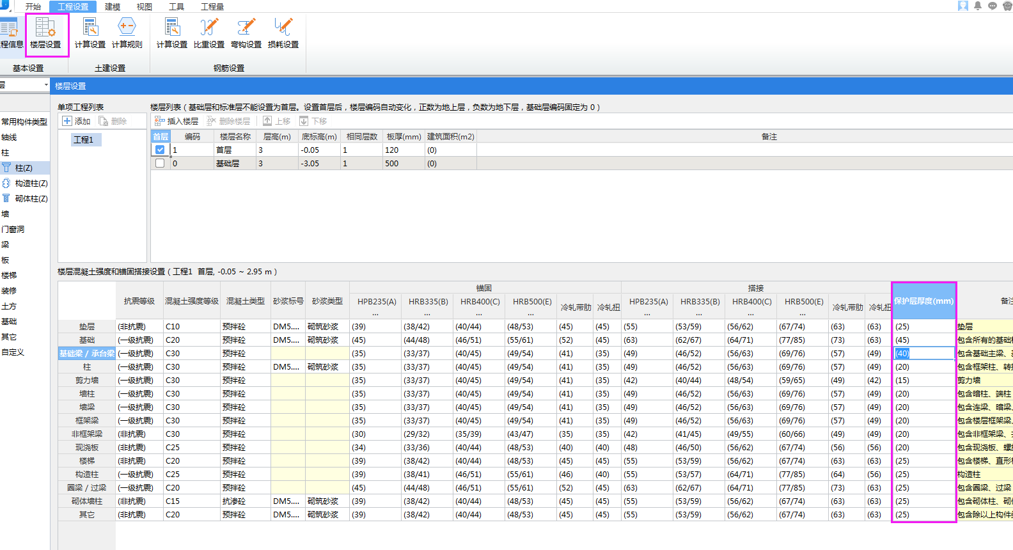Switch to 开始 ribbon tab
The width and height of the screenshot is (1013, 550).
pos(33,6)
